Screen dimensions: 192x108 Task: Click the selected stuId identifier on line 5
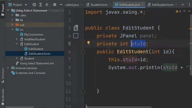[139, 43]
